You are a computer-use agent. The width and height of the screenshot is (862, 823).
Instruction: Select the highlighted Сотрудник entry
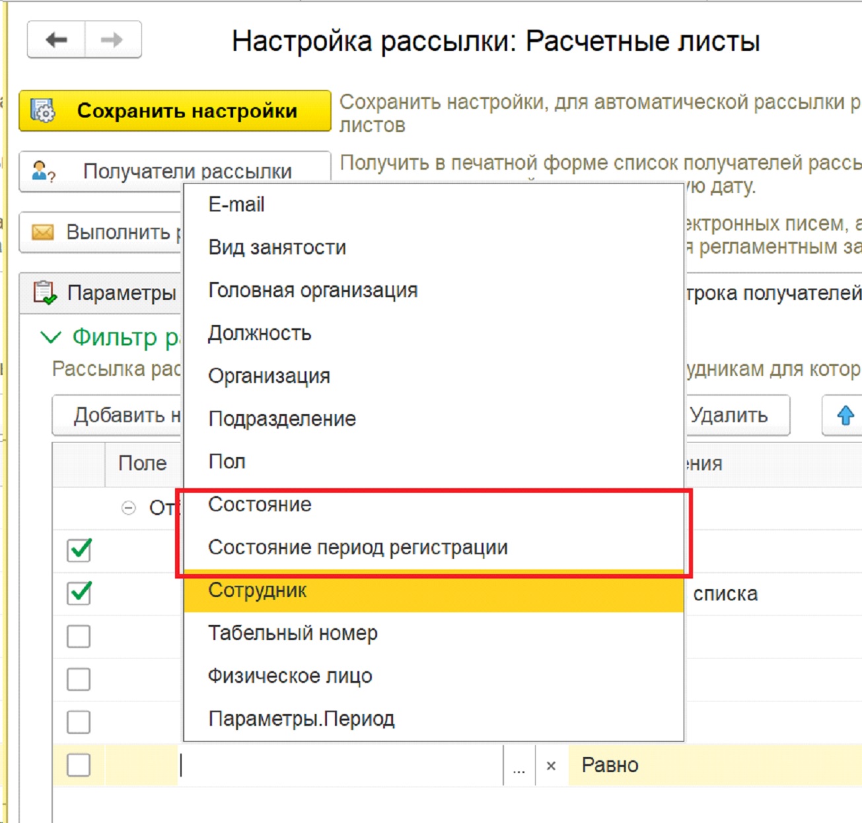click(433, 590)
